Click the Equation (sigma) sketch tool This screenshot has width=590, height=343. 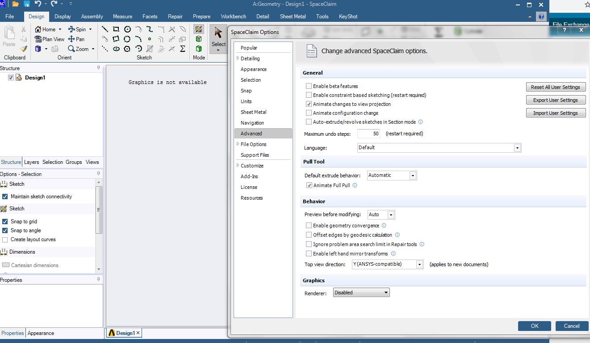coord(183,49)
